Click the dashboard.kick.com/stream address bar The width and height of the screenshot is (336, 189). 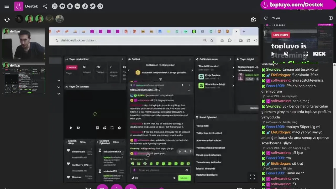point(78,40)
